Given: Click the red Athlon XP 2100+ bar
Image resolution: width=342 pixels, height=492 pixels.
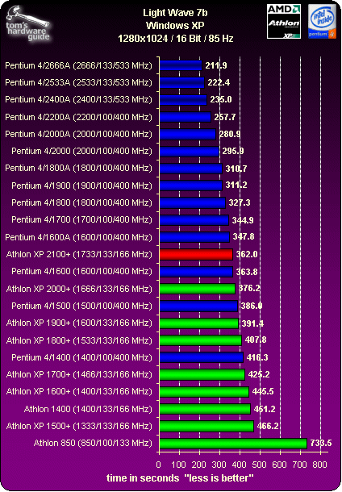Looking at the screenshot, I should tap(196, 255).
